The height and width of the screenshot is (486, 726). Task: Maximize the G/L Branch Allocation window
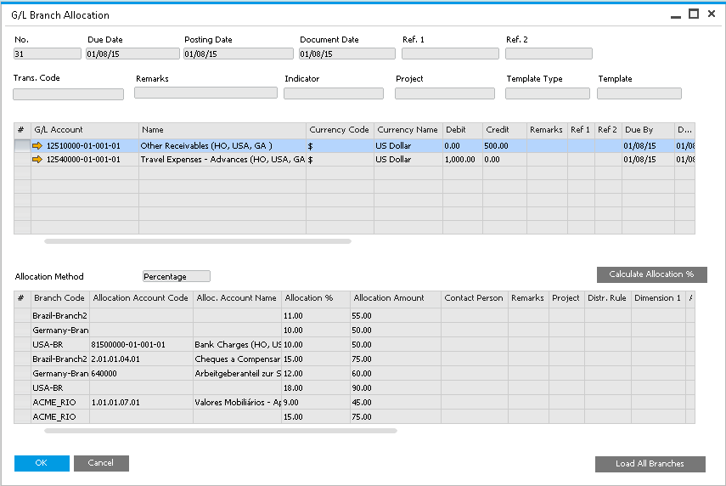(x=694, y=14)
